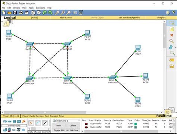Viewport: 177px width, 134px height.
Task: Click the Switch15 device
Action: click(30, 44)
